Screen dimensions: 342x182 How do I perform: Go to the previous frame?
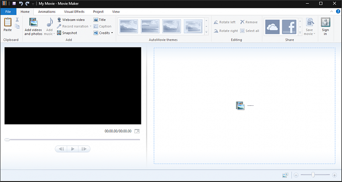[61, 149]
